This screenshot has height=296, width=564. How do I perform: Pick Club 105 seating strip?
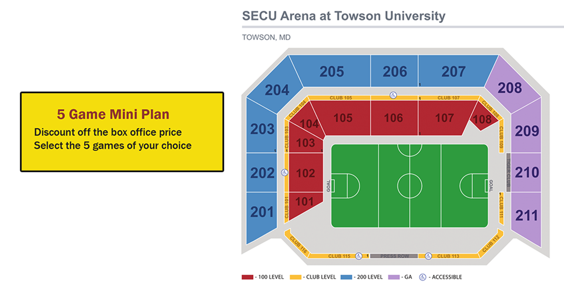(x=341, y=98)
